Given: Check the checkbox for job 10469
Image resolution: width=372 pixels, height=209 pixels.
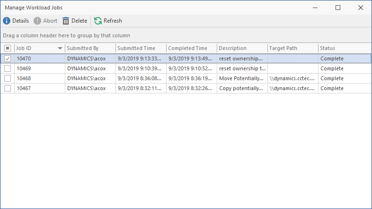Looking at the screenshot, I should (8, 68).
